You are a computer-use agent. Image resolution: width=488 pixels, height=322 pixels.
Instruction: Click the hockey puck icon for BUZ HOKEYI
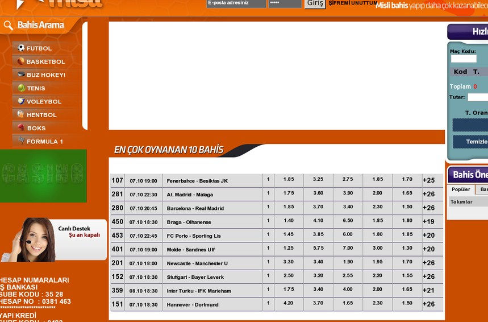click(21, 74)
